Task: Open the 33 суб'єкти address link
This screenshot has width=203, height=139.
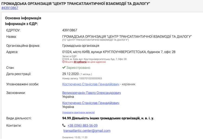Action: point(80,62)
